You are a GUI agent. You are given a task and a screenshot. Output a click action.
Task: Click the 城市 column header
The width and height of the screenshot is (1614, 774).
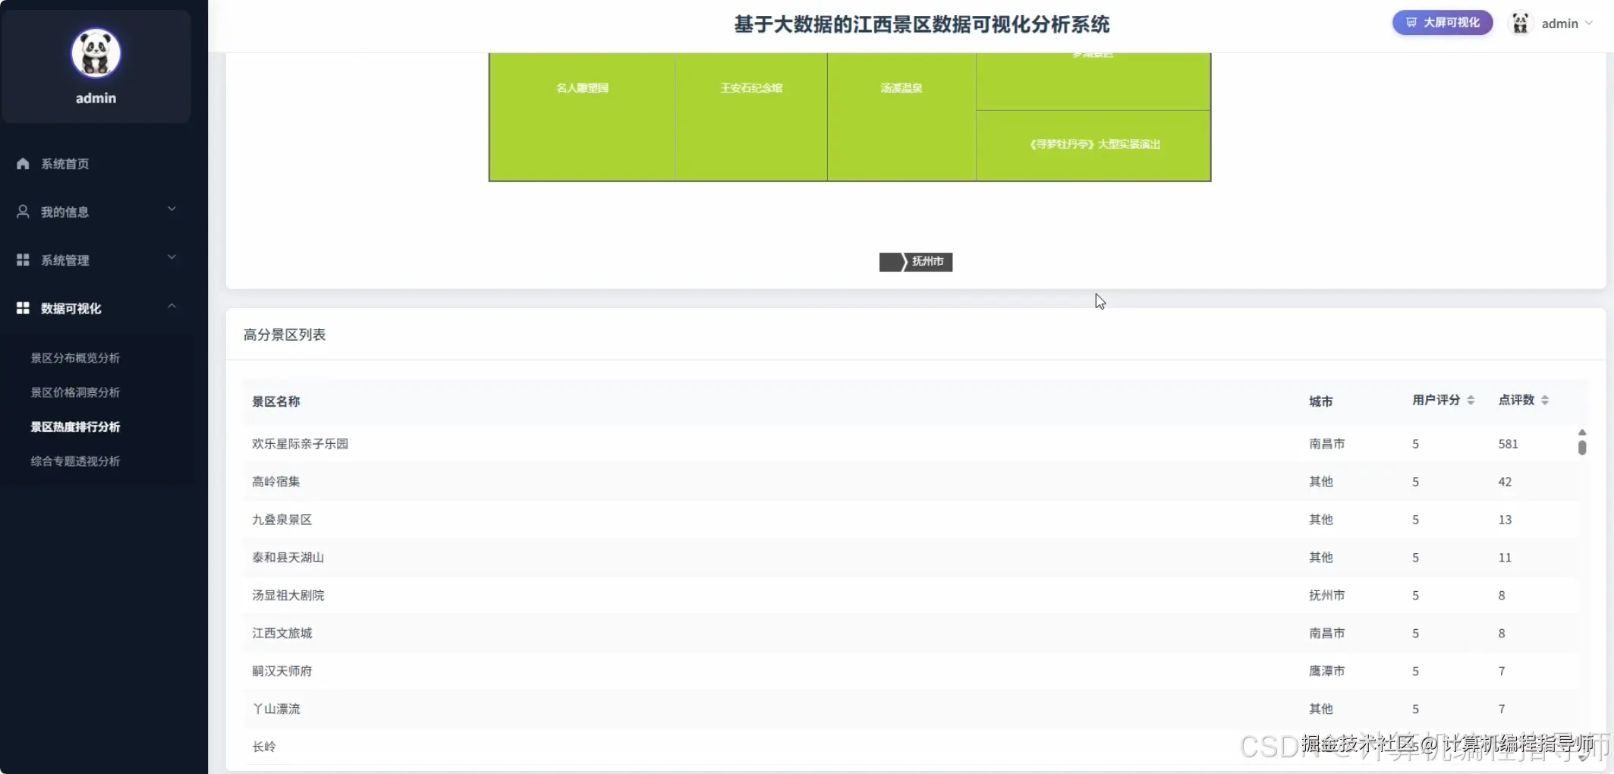pos(1321,401)
